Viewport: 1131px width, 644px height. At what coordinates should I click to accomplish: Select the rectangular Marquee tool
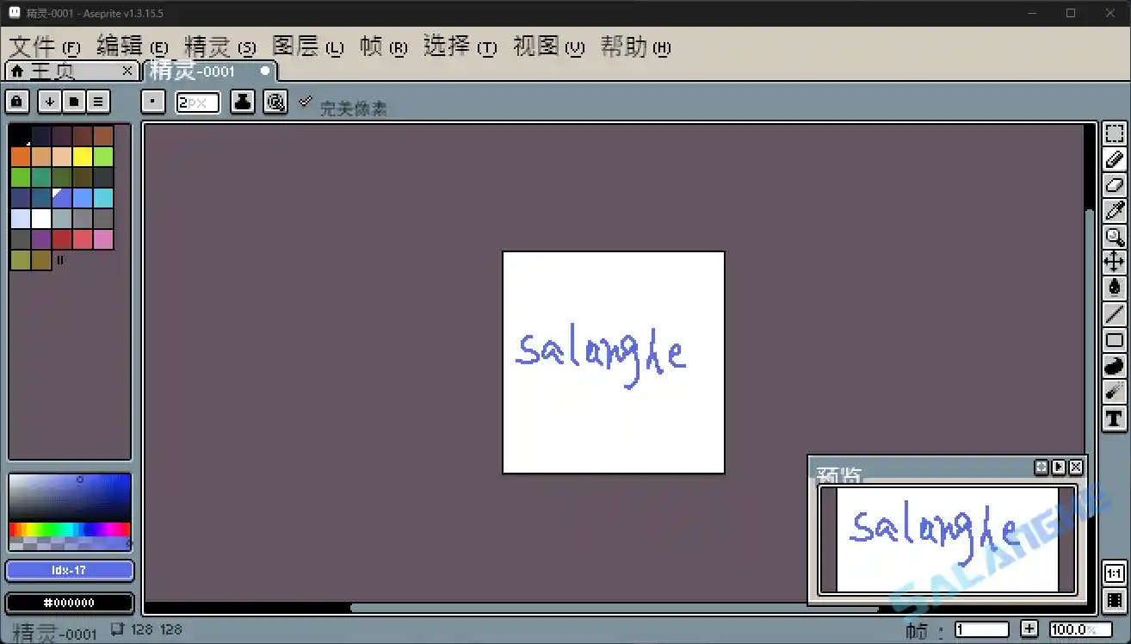click(x=1114, y=133)
